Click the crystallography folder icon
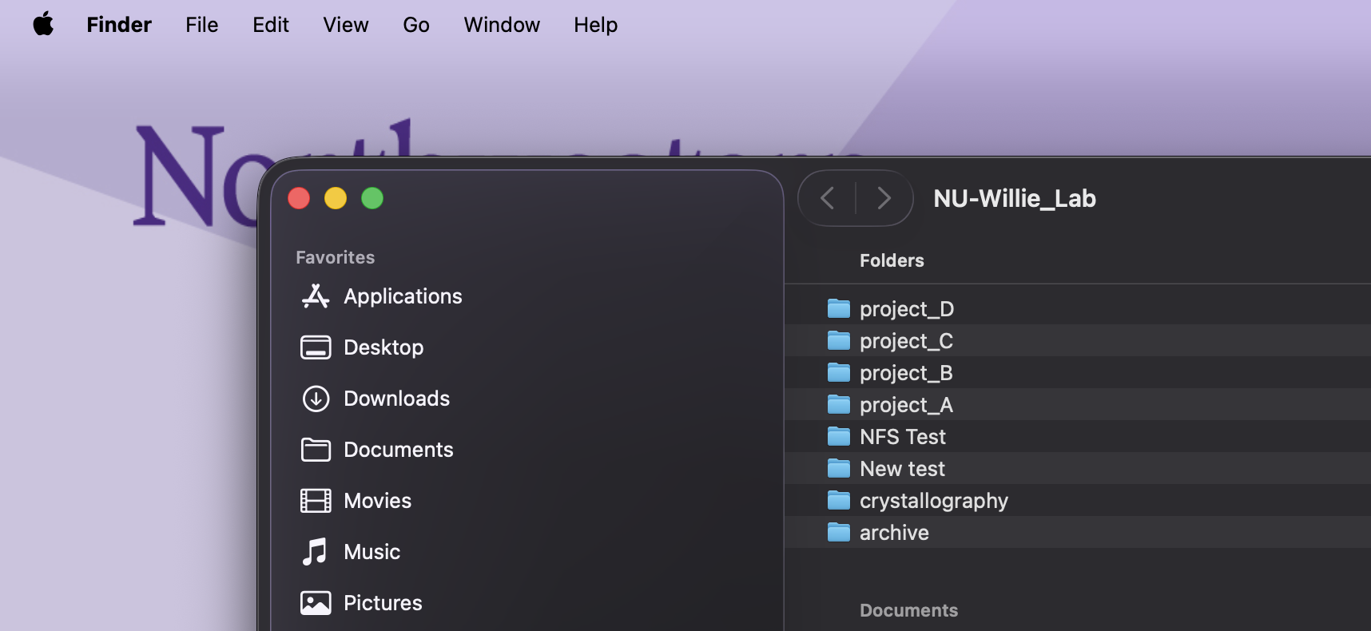This screenshot has width=1371, height=631. pyautogui.click(x=838, y=501)
